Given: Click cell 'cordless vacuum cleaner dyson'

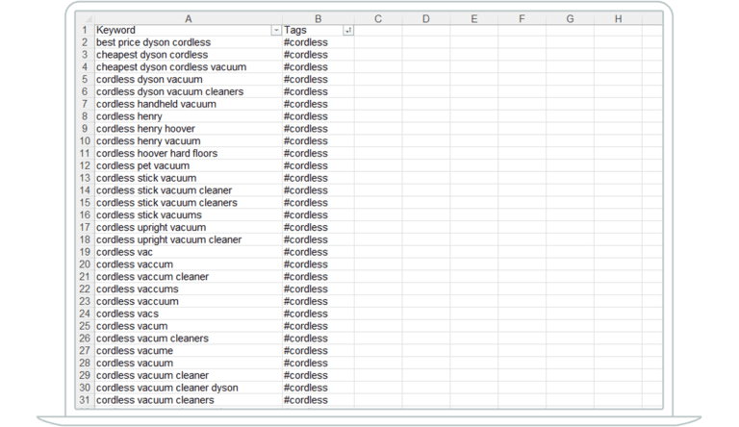Looking at the screenshot, I should pyautogui.click(x=188, y=388).
